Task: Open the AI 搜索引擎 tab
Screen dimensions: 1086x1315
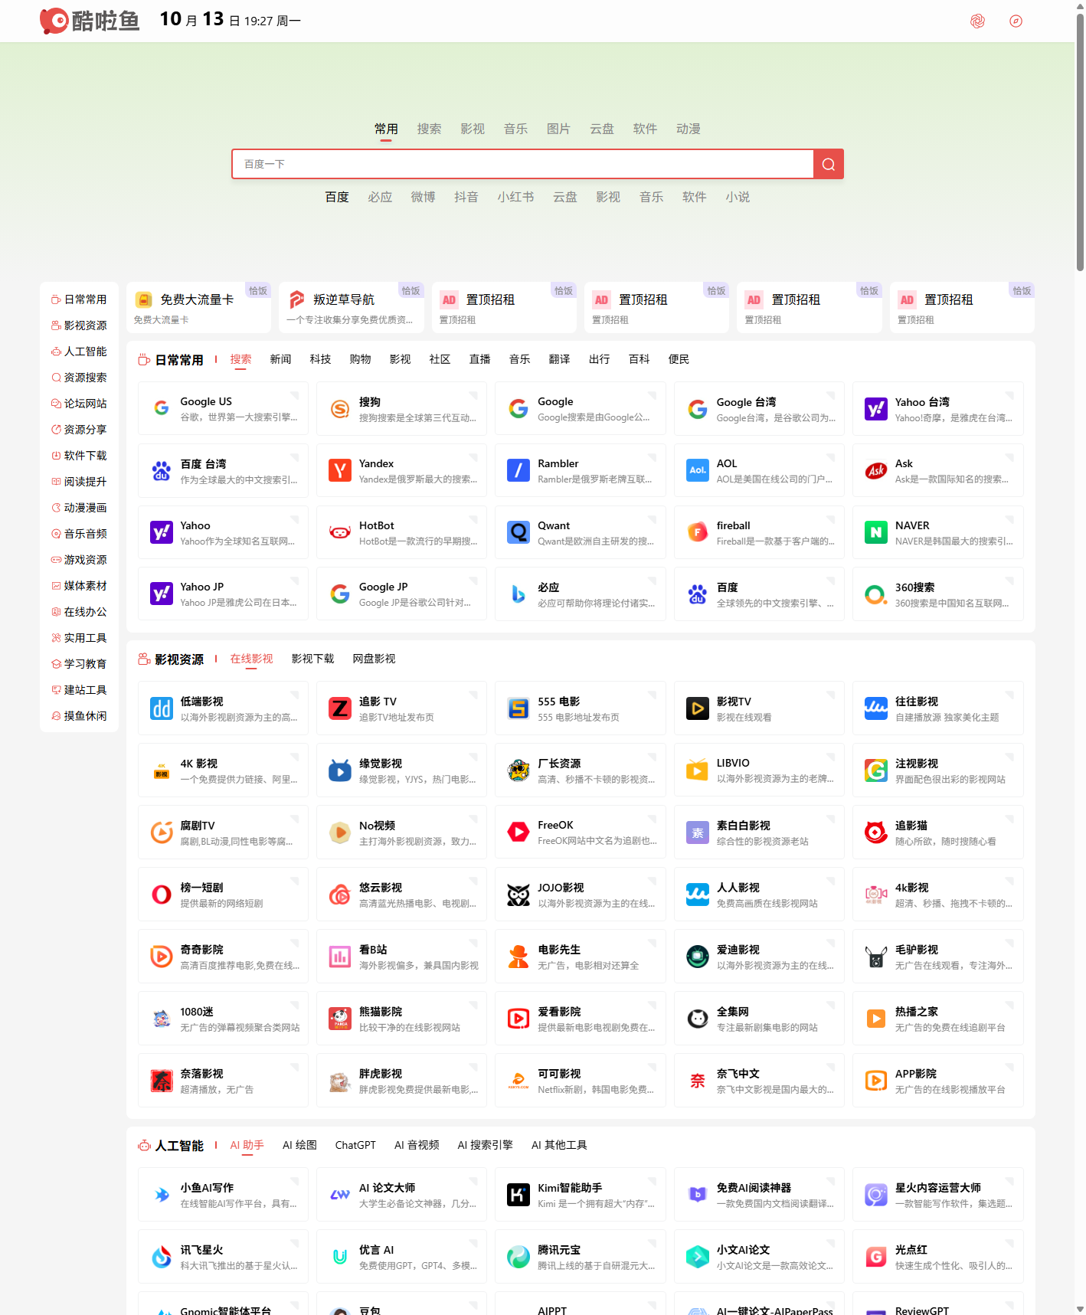Action: tap(485, 1145)
